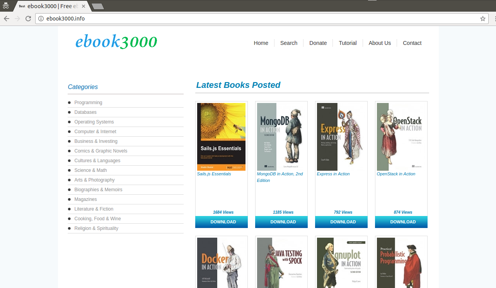Click the ebook3000 site logo
The height and width of the screenshot is (288, 496).
pos(116,41)
